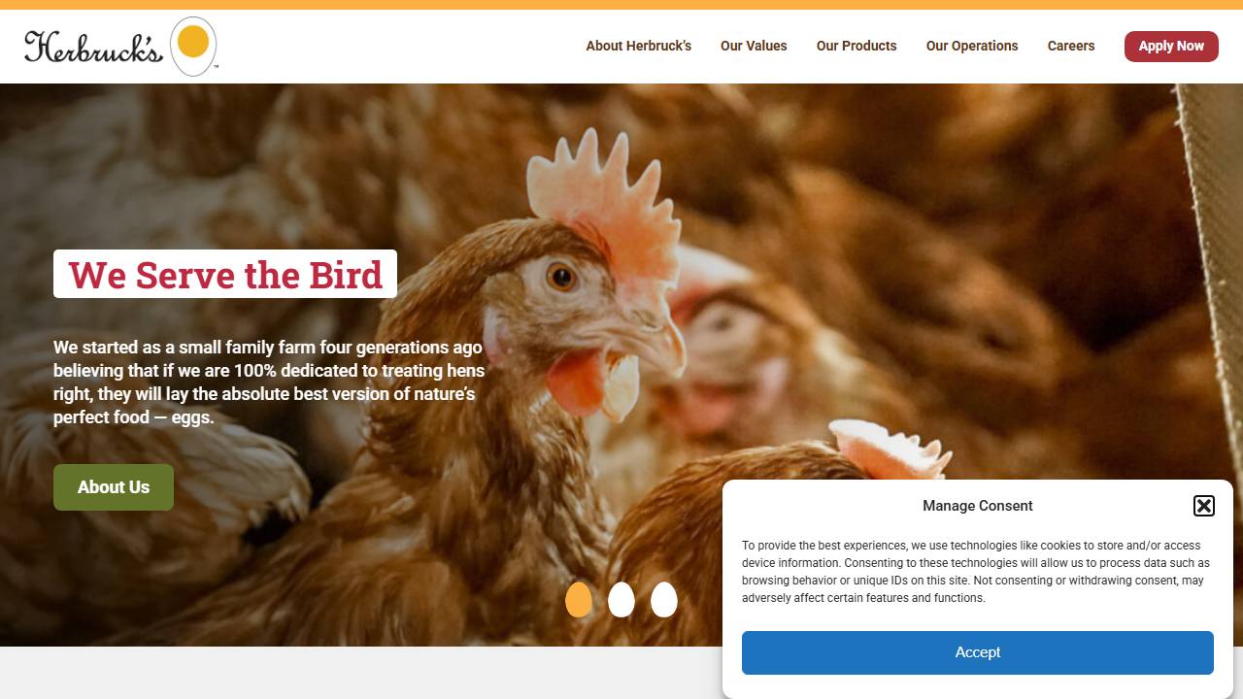Select the first orange egg slide indicator

coord(579,600)
